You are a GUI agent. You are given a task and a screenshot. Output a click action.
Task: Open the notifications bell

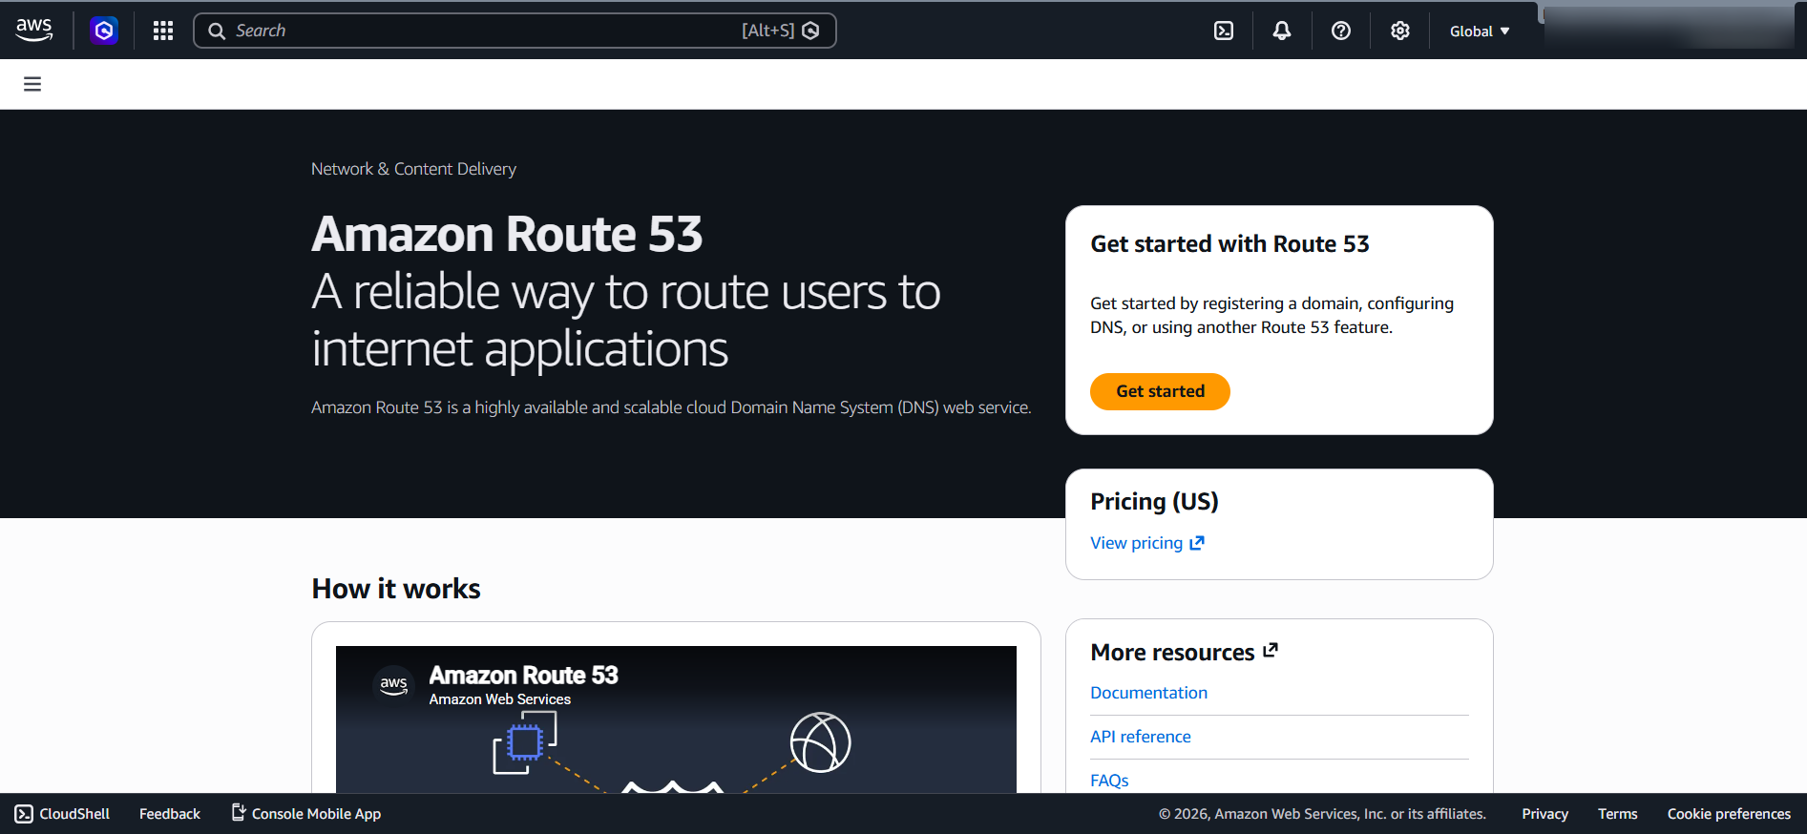[1282, 31]
